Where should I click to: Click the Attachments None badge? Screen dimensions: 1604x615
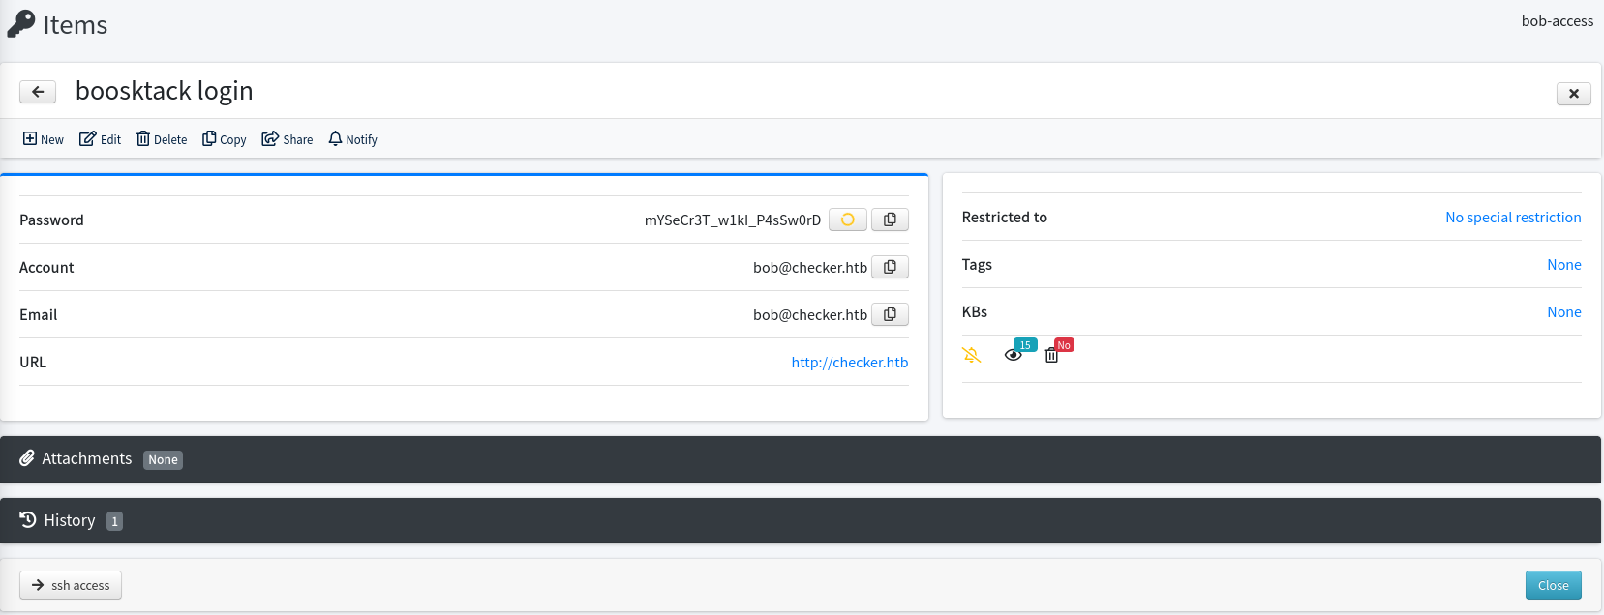pos(163,460)
